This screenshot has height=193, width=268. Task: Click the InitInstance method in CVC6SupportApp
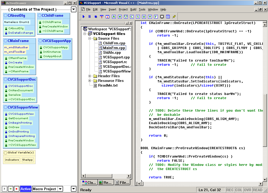click(x=52, y=52)
